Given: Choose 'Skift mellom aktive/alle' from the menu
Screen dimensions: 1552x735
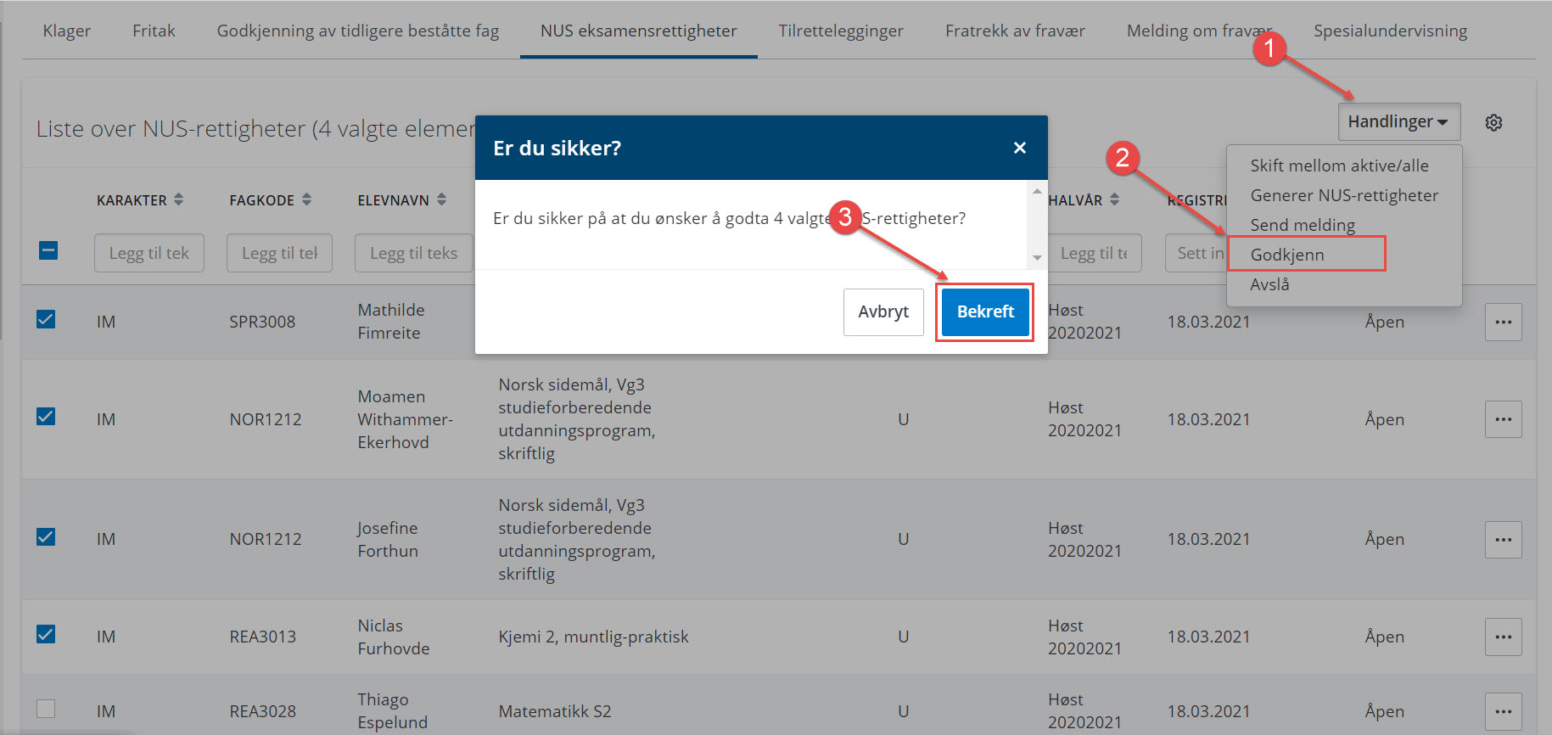Looking at the screenshot, I should (1339, 166).
